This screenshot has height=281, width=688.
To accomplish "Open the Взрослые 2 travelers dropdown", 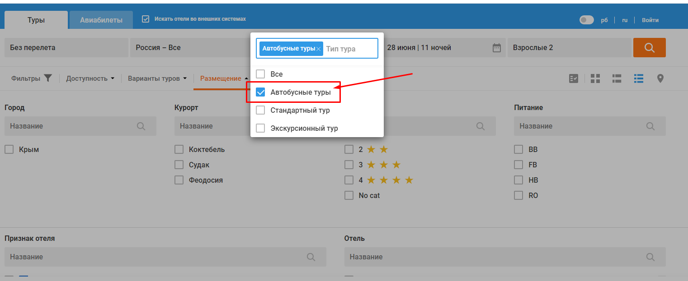I will pyautogui.click(x=569, y=47).
